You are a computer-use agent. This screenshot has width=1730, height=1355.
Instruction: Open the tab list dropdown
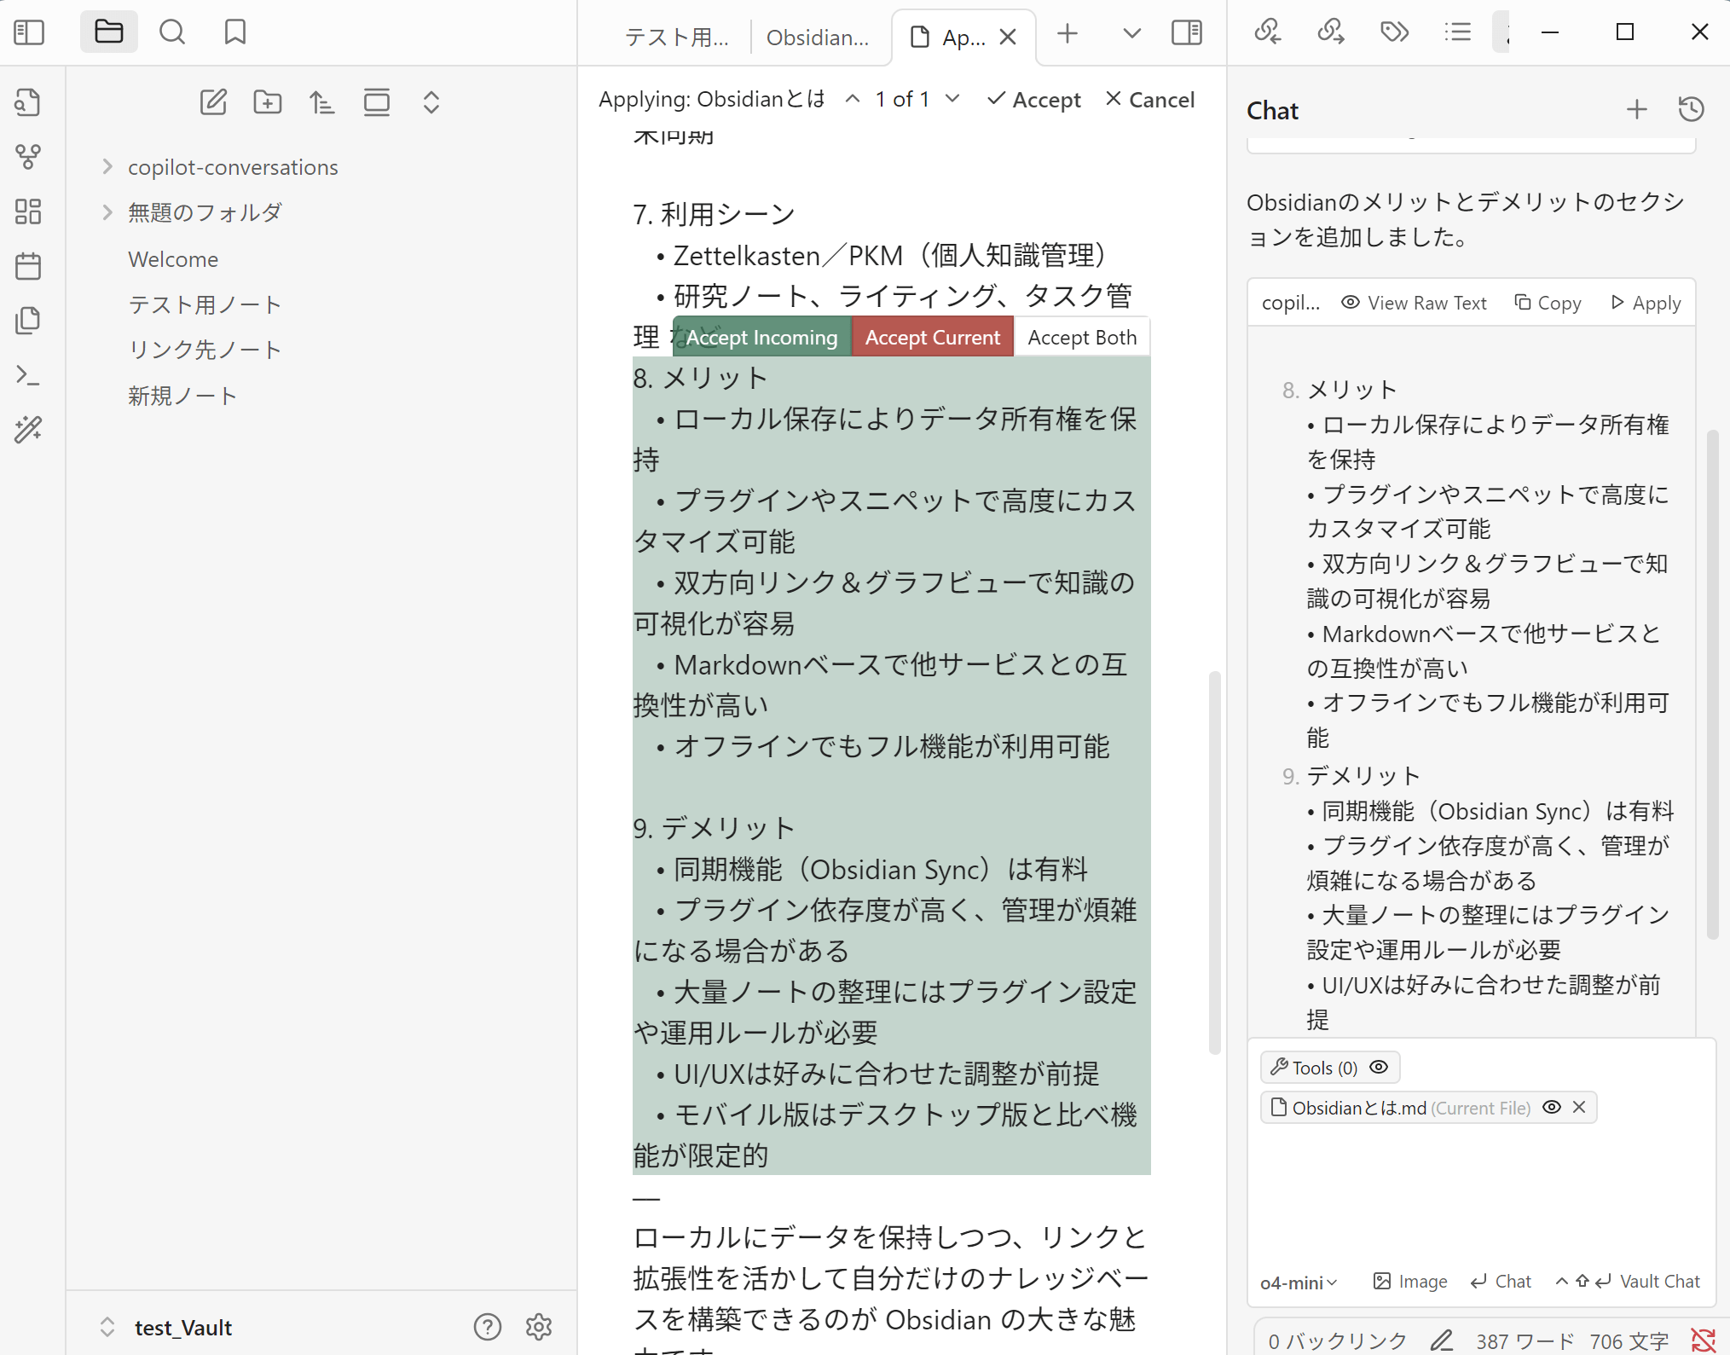coord(1131,33)
